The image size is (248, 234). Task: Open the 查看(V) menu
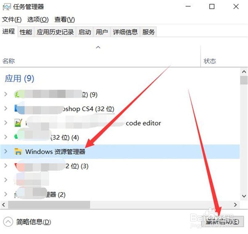point(64,20)
